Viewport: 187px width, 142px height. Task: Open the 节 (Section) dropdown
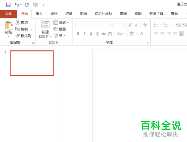[59, 36]
